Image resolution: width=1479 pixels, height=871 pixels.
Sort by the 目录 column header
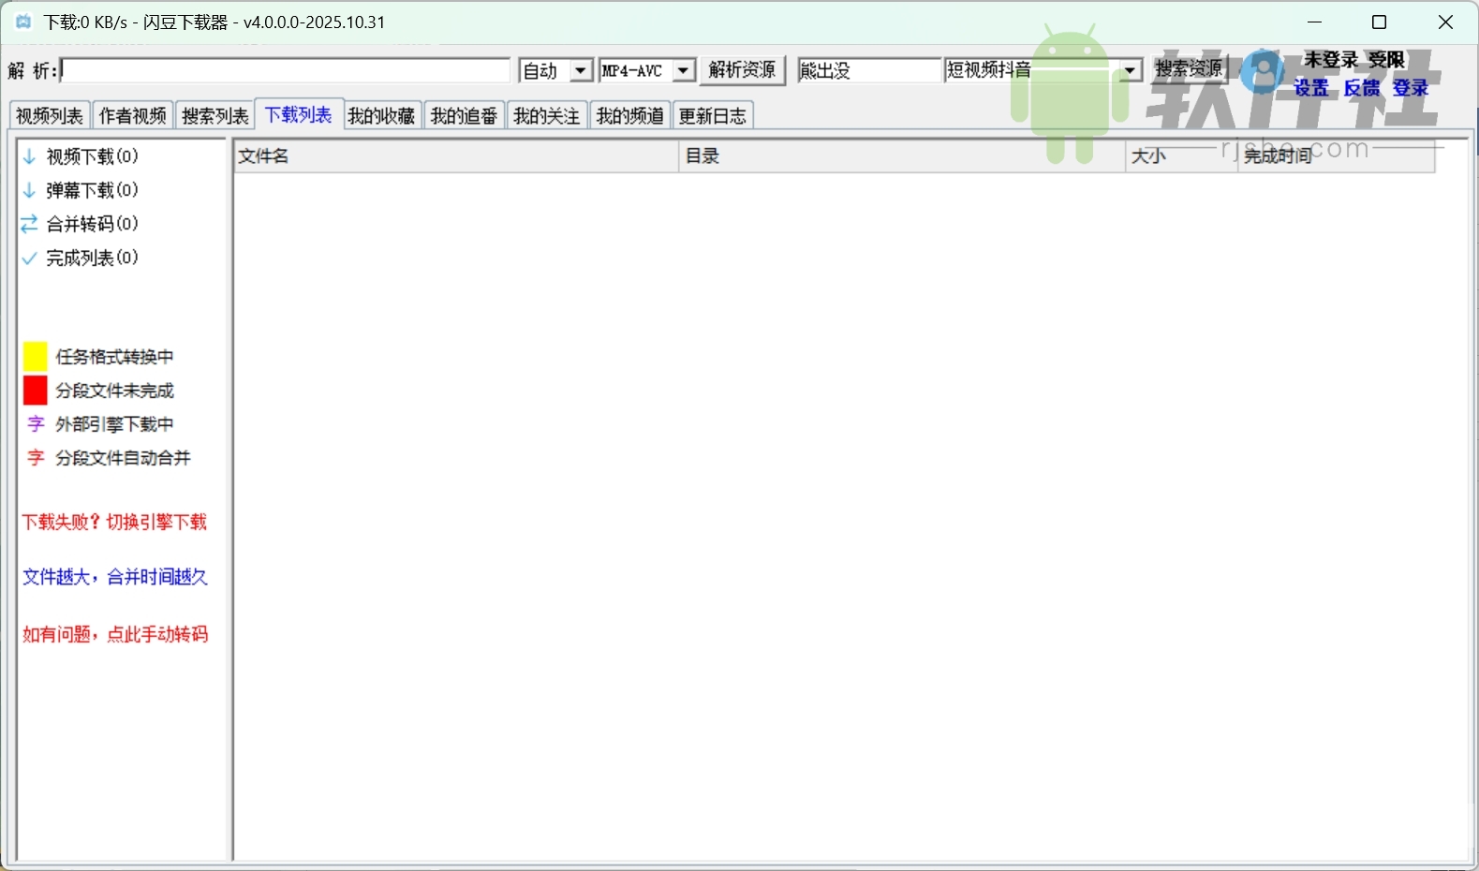902,156
